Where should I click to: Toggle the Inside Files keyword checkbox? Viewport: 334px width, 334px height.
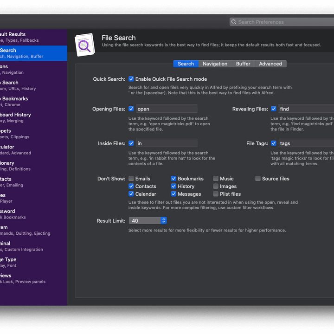click(131, 143)
